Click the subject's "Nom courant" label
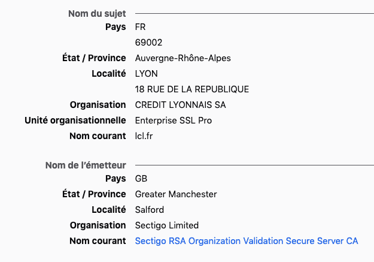 (98, 136)
